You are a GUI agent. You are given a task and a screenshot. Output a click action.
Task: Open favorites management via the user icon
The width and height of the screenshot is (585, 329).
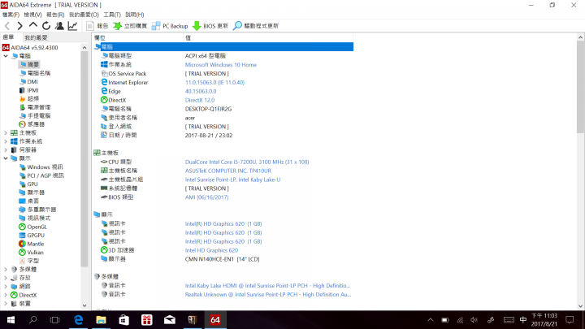pos(59,26)
